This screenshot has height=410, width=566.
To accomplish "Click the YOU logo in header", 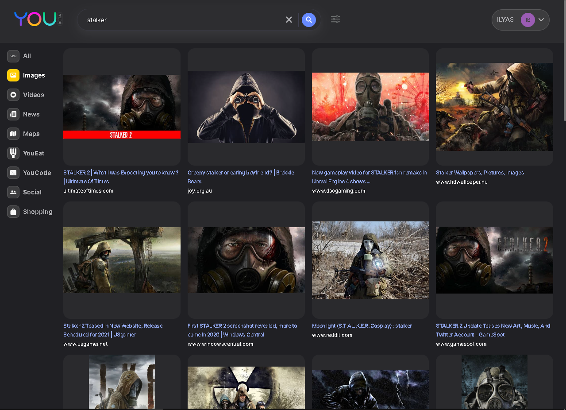I will pyautogui.click(x=35, y=19).
